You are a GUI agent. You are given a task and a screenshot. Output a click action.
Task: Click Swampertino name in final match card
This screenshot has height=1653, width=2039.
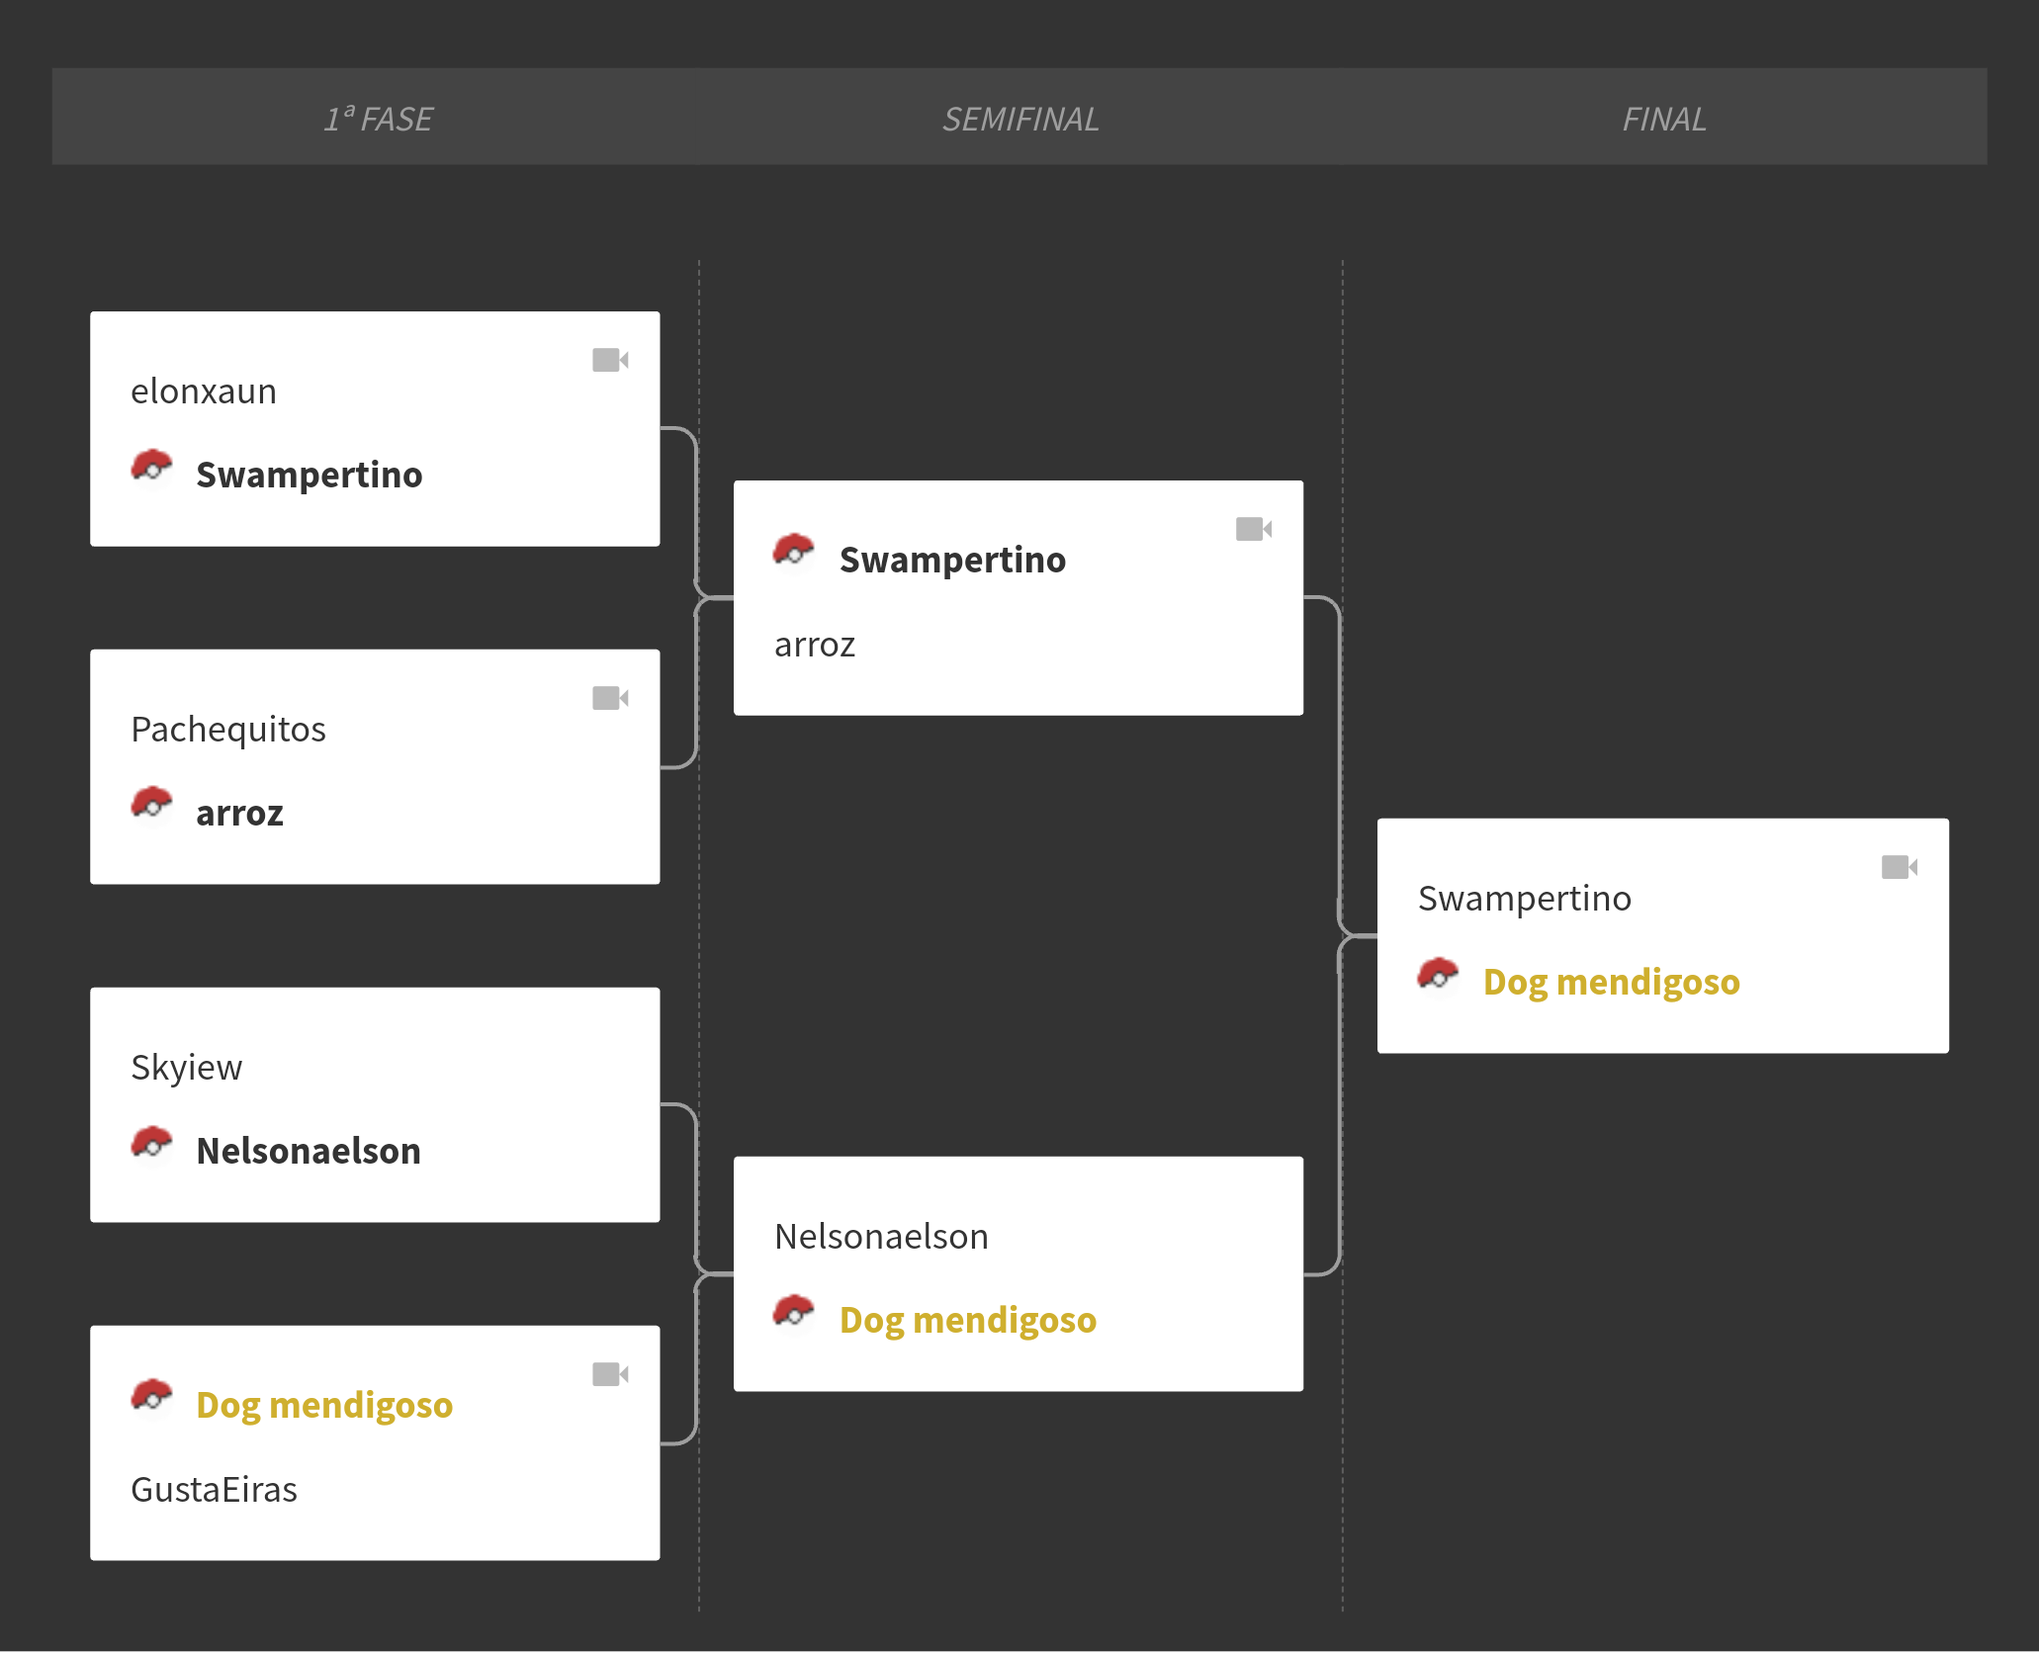click(x=1525, y=899)
